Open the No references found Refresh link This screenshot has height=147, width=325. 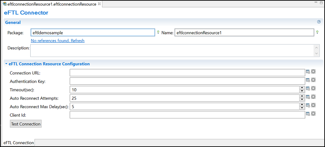pyautogui.click(x=58, y=40)
